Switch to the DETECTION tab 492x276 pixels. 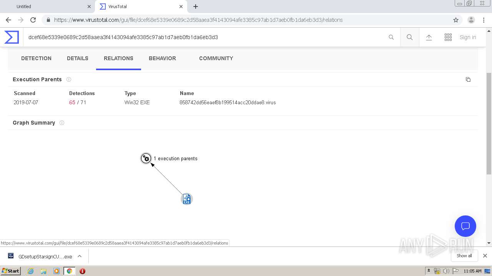point(36,58)
